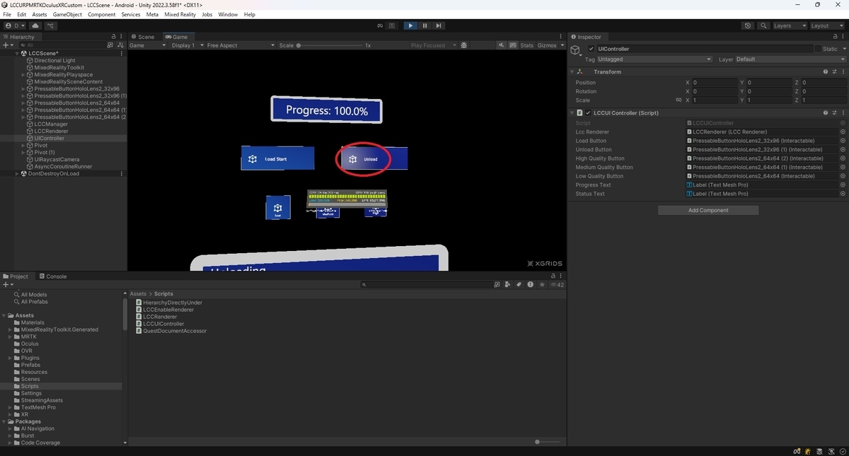Click the Play button in the toolbar
849x456 pixels.
click(x=410, y=25)
